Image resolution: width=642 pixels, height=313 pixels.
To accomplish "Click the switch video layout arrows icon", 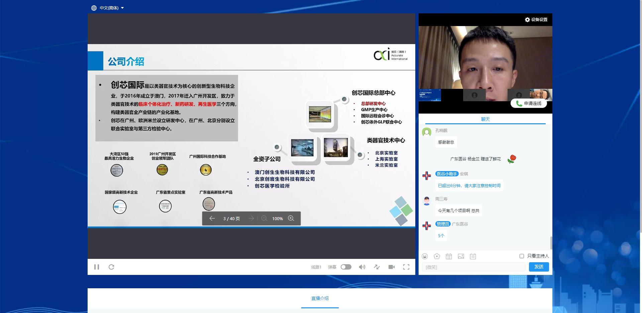I will 377,267.
